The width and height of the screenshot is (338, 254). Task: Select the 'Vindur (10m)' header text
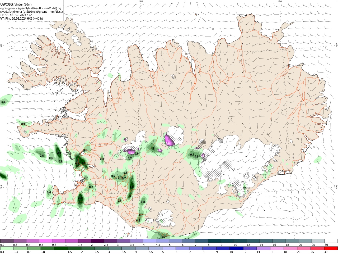[x=23, y=5]
